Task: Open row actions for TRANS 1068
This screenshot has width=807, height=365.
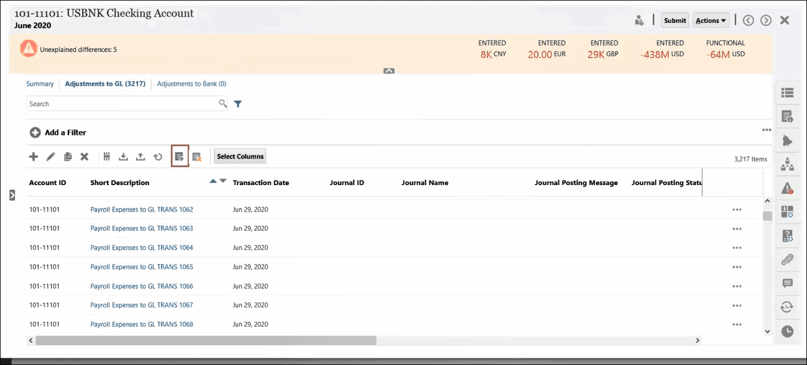Action: (x=737, y=324)
